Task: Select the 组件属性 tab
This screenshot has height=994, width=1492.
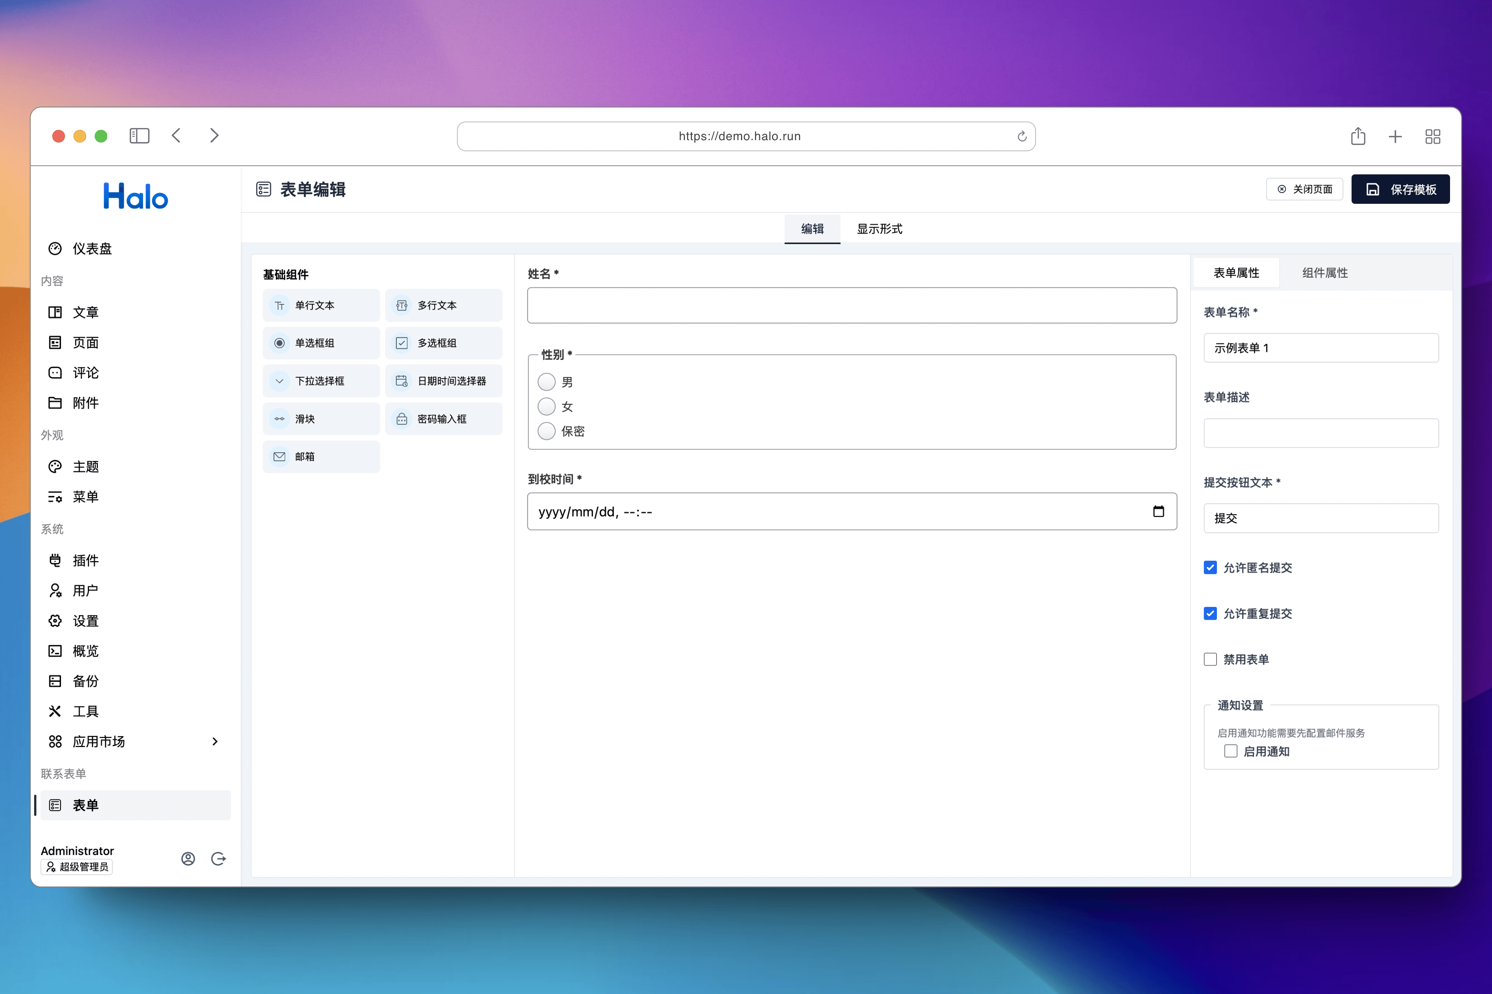Action: 1325,273
